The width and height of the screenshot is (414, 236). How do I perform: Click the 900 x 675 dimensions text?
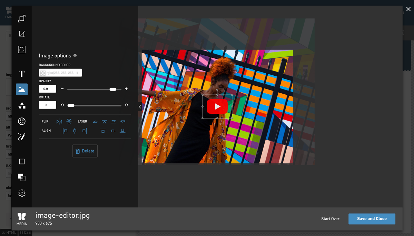tap(44, 224)
